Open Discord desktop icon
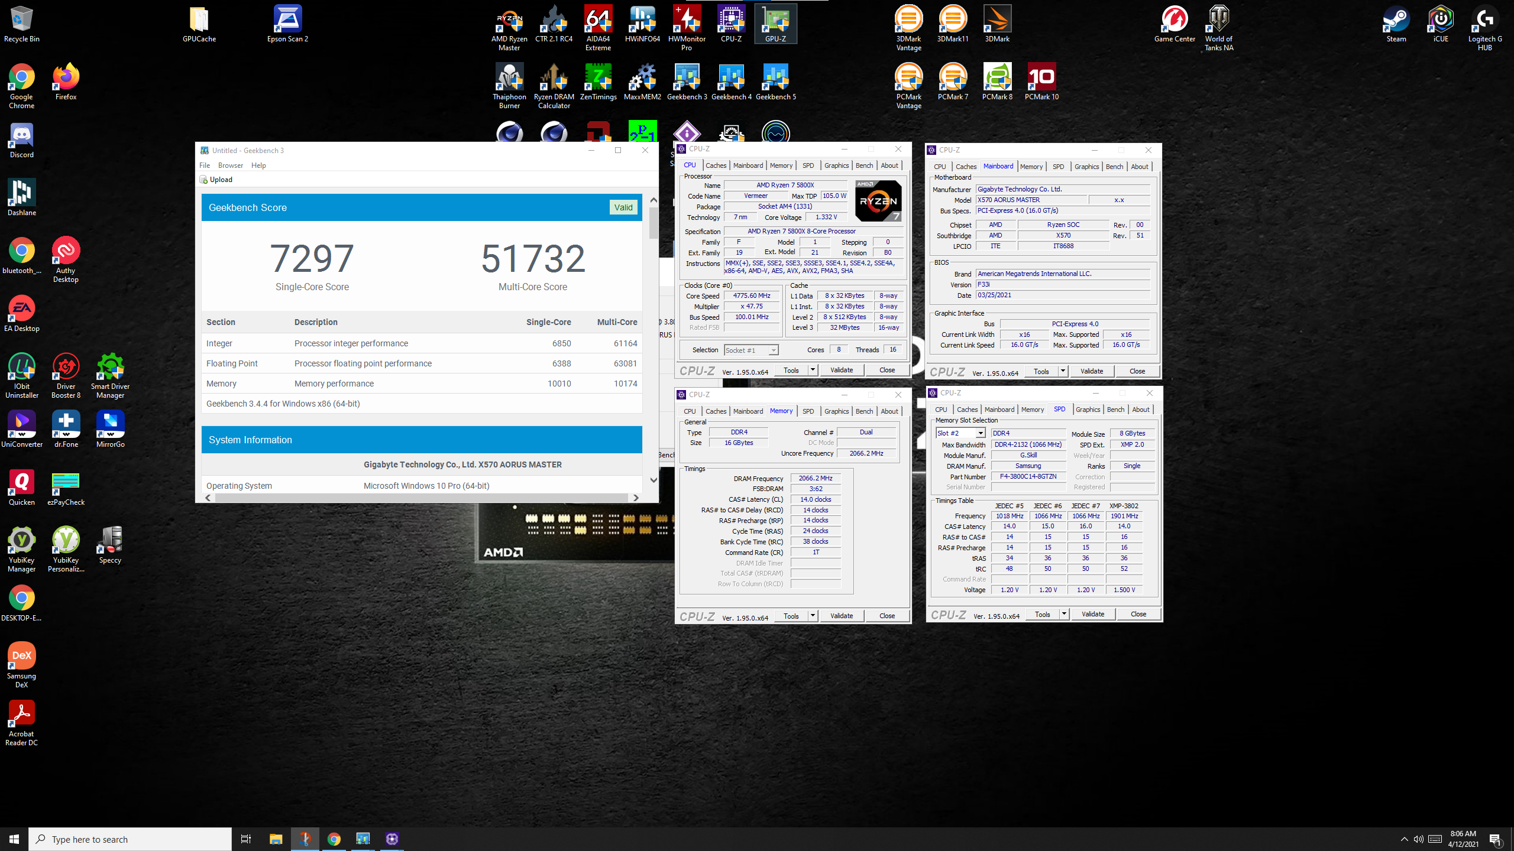The height and width of the screenshot is (851, 1514). [21, 141]
